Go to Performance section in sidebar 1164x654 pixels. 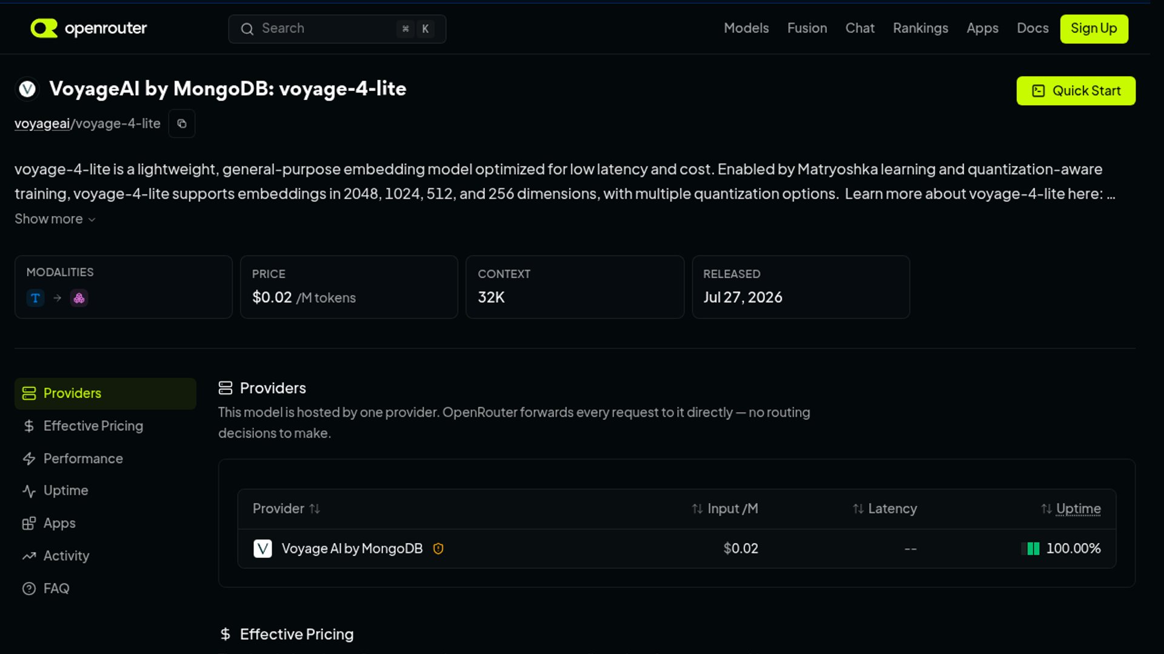pyautogui.click(x=105, y=458)
